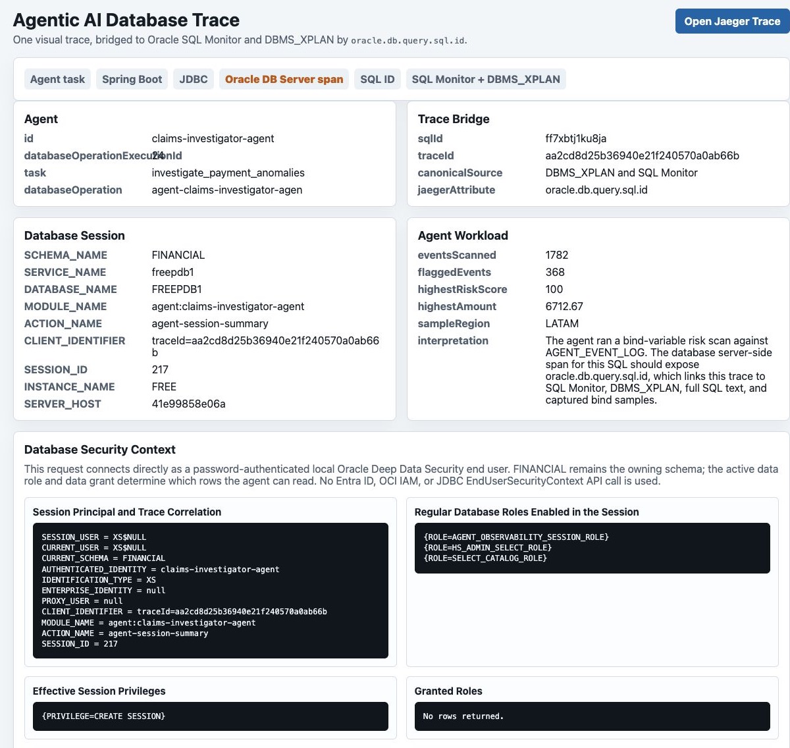
Task: Click the Agent Workload heading
Action: pyautogui.click(x=463, y=236)
